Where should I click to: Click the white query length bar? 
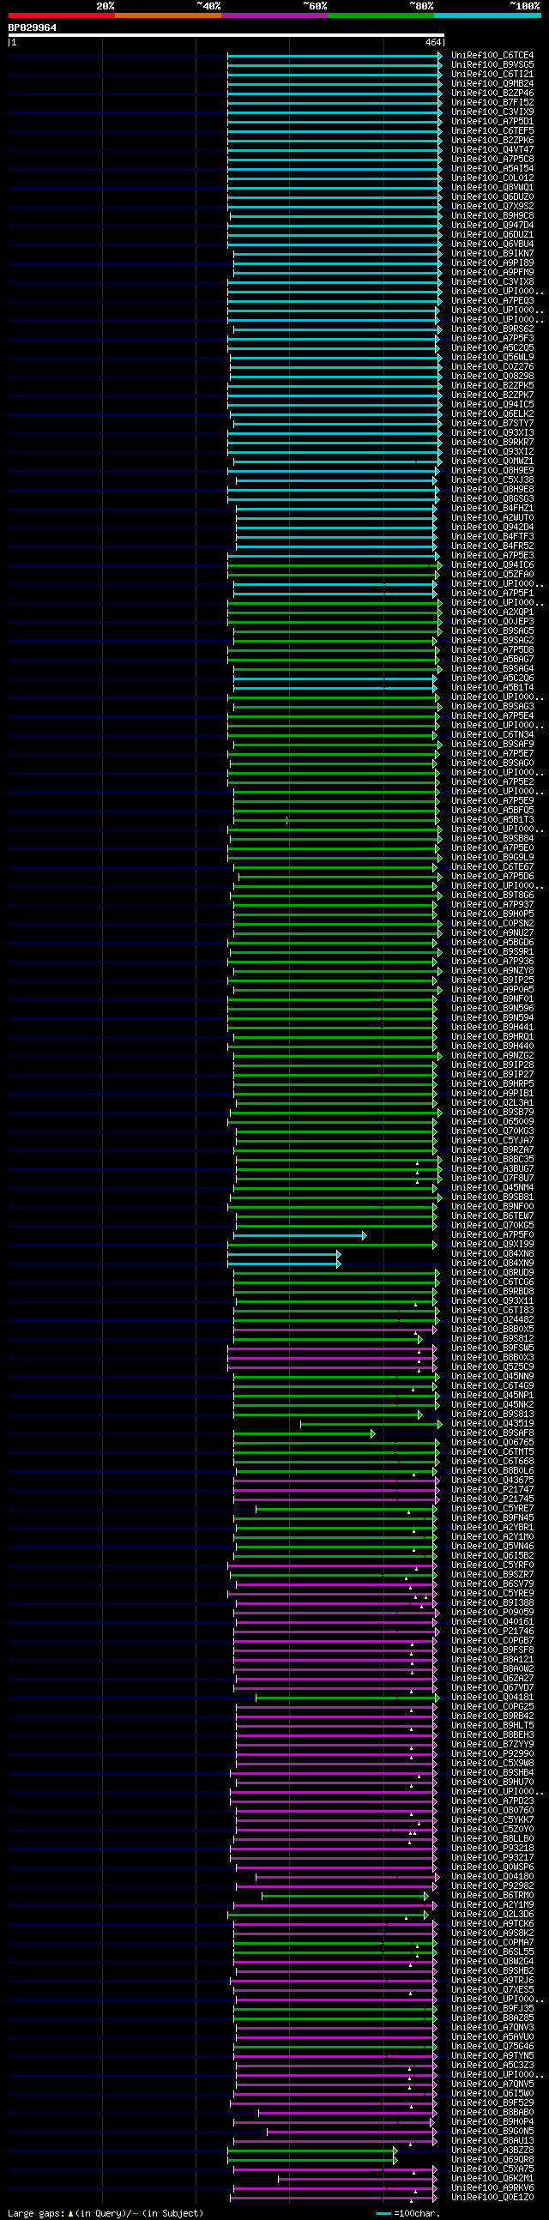point(226,35)
